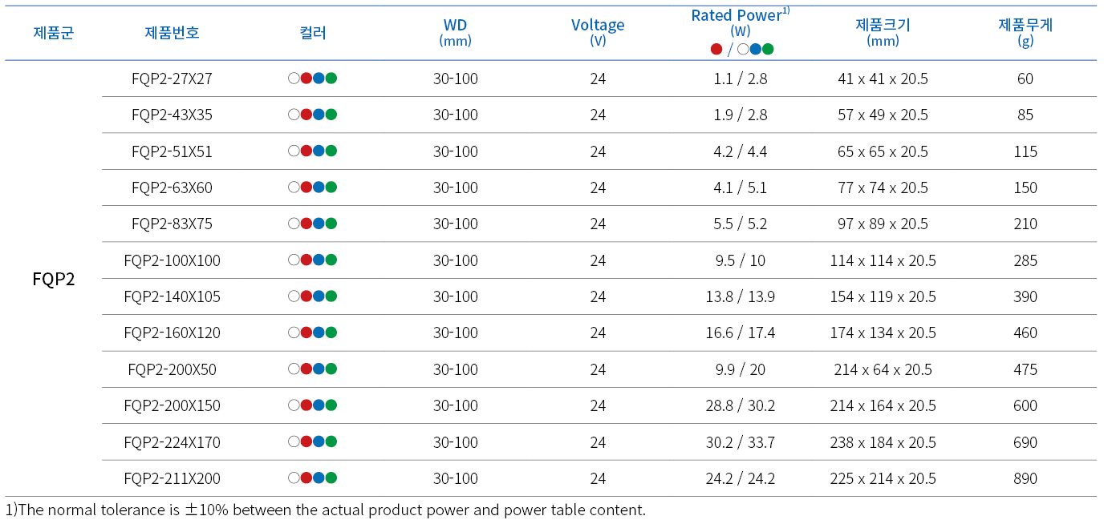1104x520 pixels.
Task: Click the white dot in FQP2-160X120 row
Action: point(294,333)
